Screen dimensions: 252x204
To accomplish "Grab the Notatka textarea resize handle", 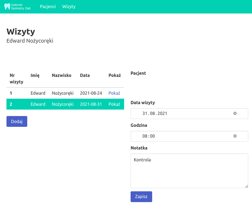I will pos(246,186).
